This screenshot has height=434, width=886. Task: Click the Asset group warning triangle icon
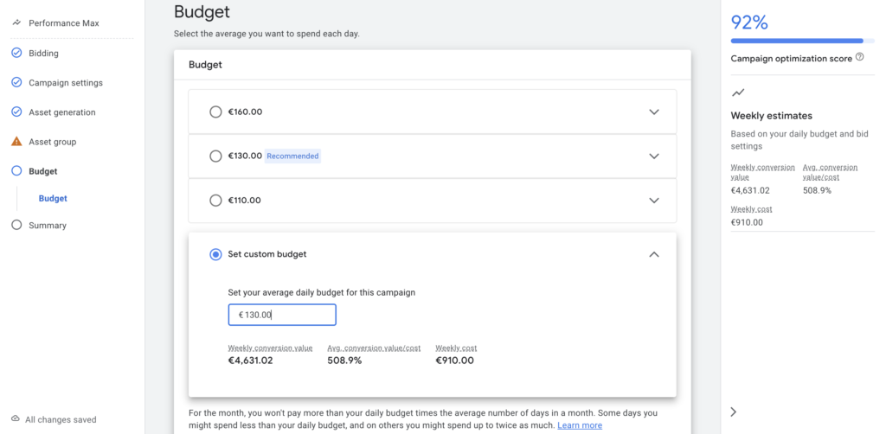tap(16, 142)
